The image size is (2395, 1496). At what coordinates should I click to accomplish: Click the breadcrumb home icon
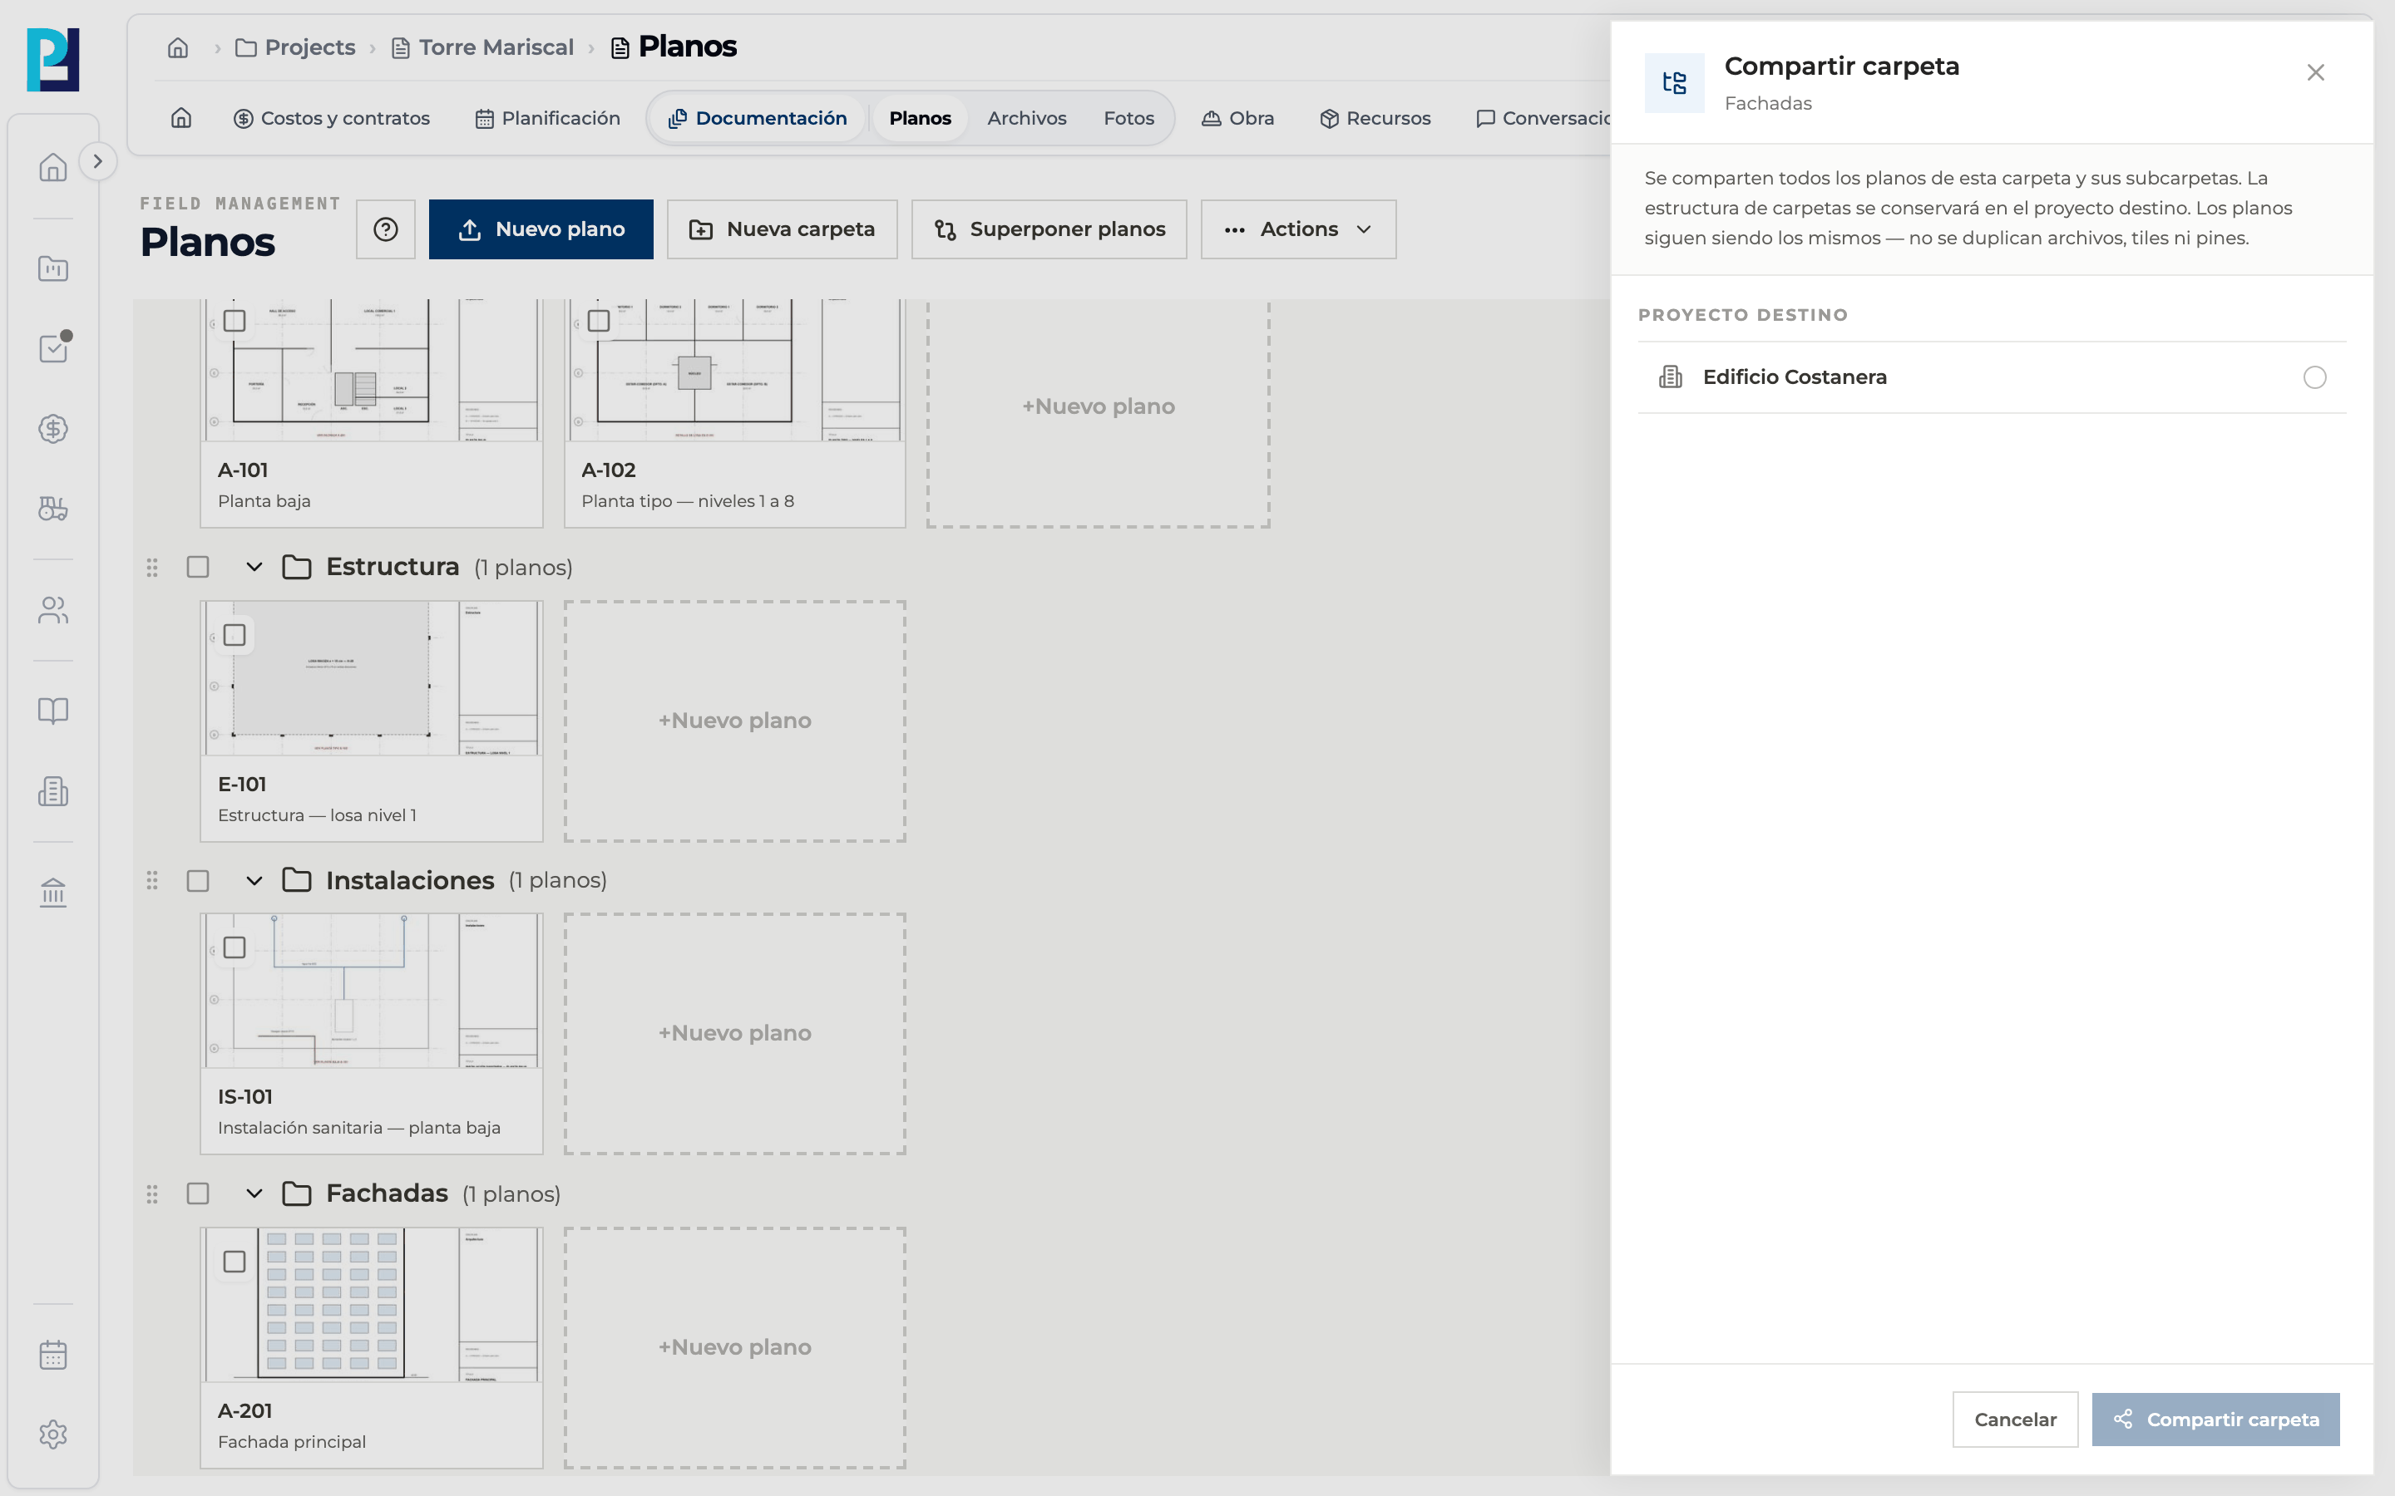[x=178, y=47]
